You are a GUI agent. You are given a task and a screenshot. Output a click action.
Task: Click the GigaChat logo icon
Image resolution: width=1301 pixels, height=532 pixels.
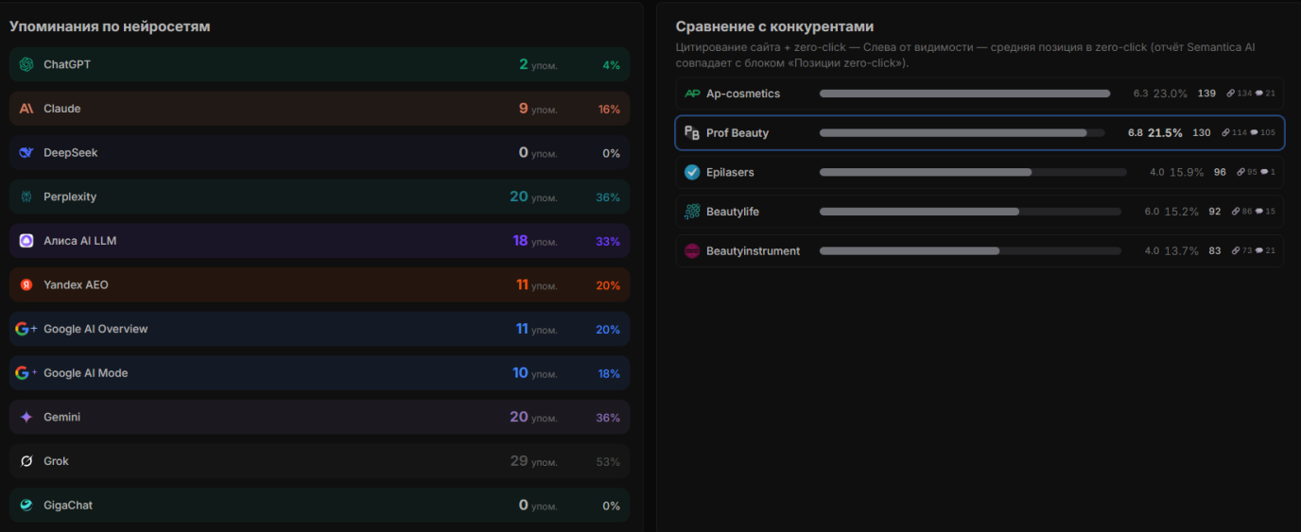tap(26, 506)
